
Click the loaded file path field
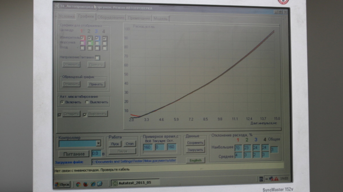click(x=134, y=160)
